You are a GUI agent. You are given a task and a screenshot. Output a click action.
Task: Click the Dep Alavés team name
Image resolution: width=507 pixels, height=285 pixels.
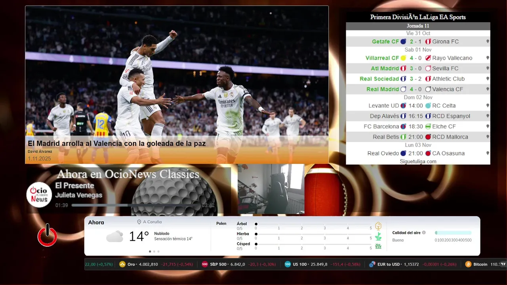coord(385,116)
